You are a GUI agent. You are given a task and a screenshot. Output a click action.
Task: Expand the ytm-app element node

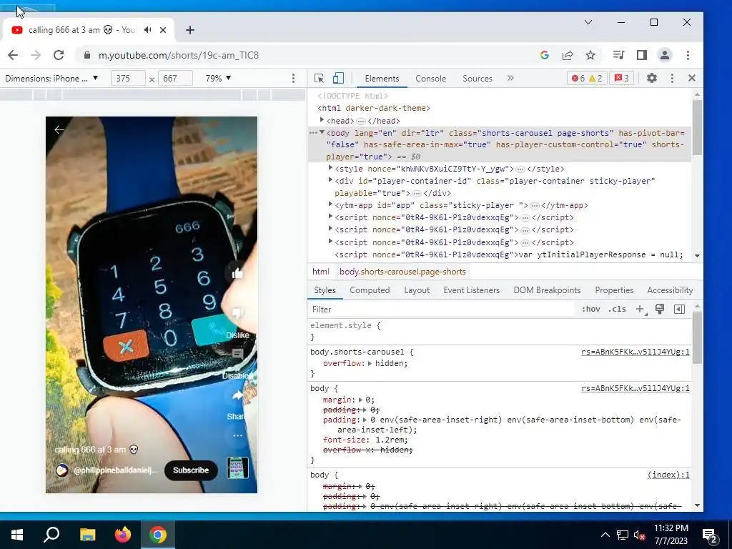pyautogui.click(x=330, y=204)
